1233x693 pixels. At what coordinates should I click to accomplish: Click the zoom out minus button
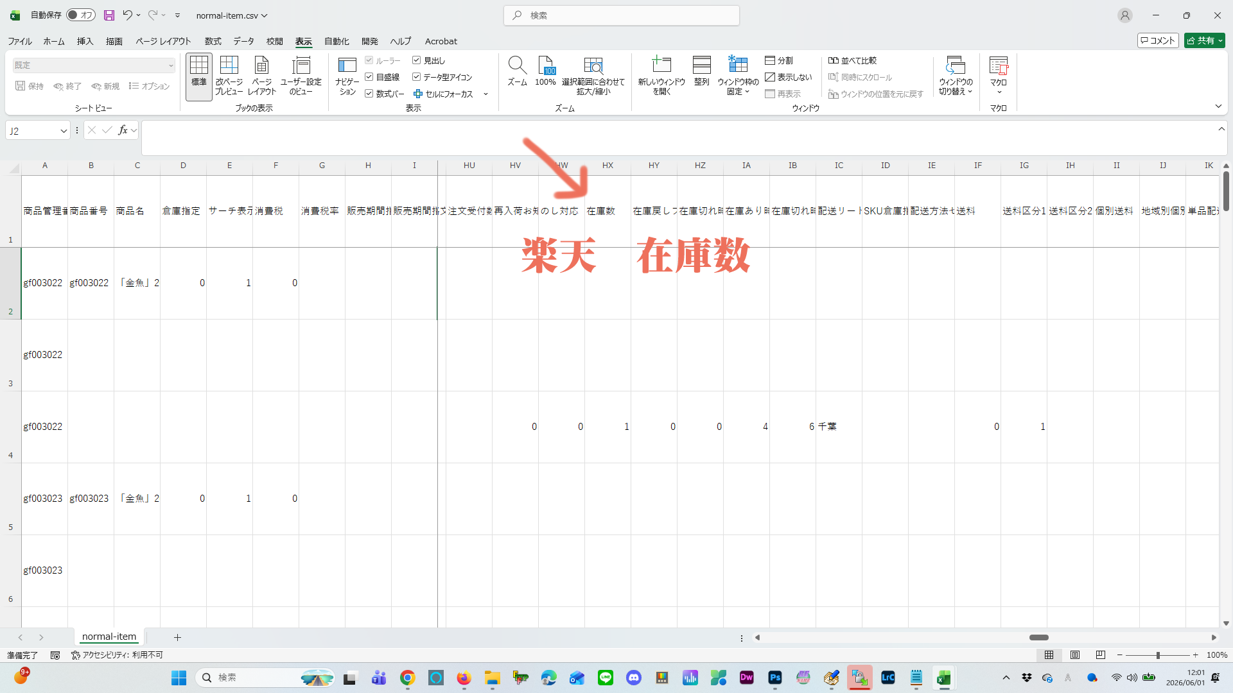pos(1120,655)
